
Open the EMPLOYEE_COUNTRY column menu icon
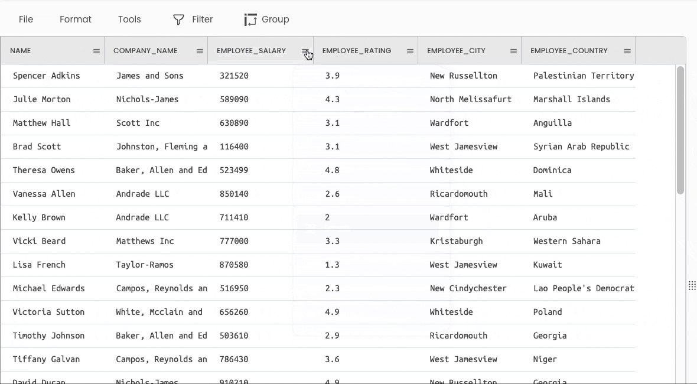627,51
